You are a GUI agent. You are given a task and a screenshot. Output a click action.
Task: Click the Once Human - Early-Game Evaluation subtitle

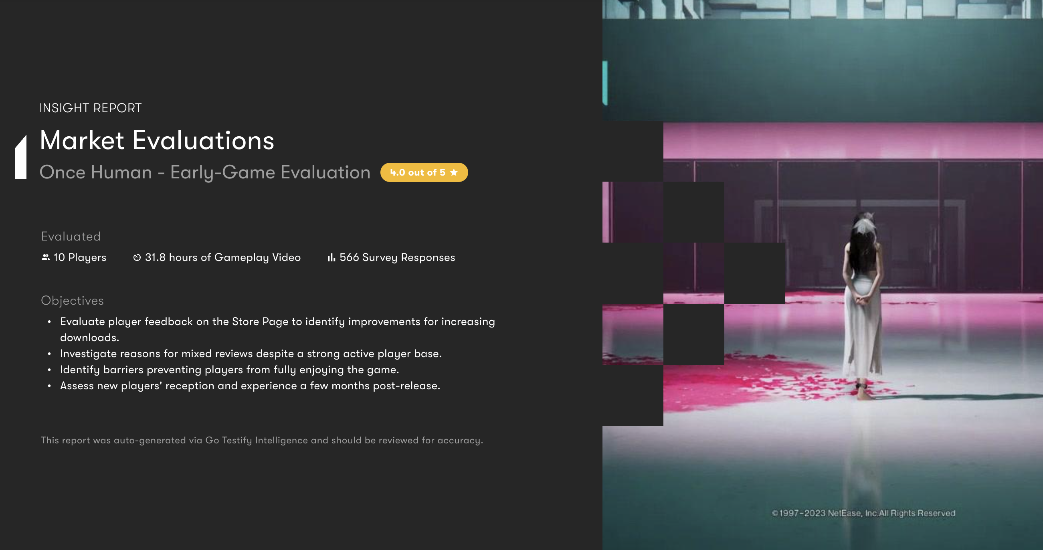point(204,172)
